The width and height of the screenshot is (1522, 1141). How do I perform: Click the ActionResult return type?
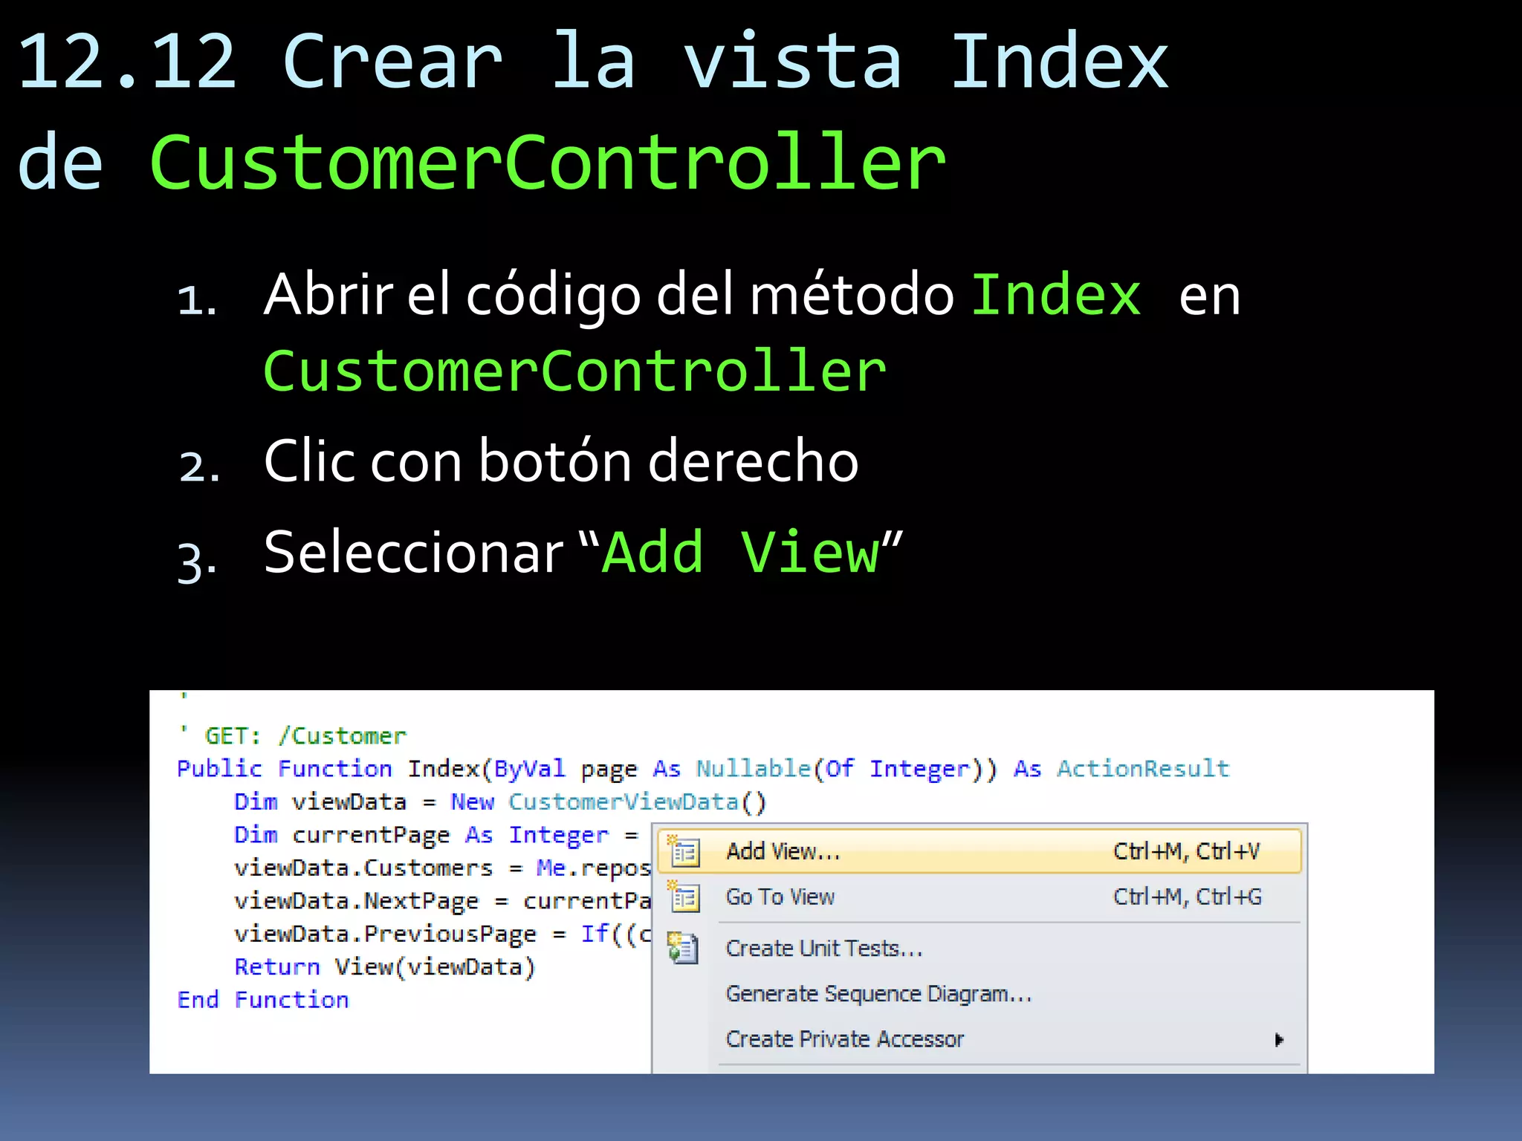tap(1143, 769)
